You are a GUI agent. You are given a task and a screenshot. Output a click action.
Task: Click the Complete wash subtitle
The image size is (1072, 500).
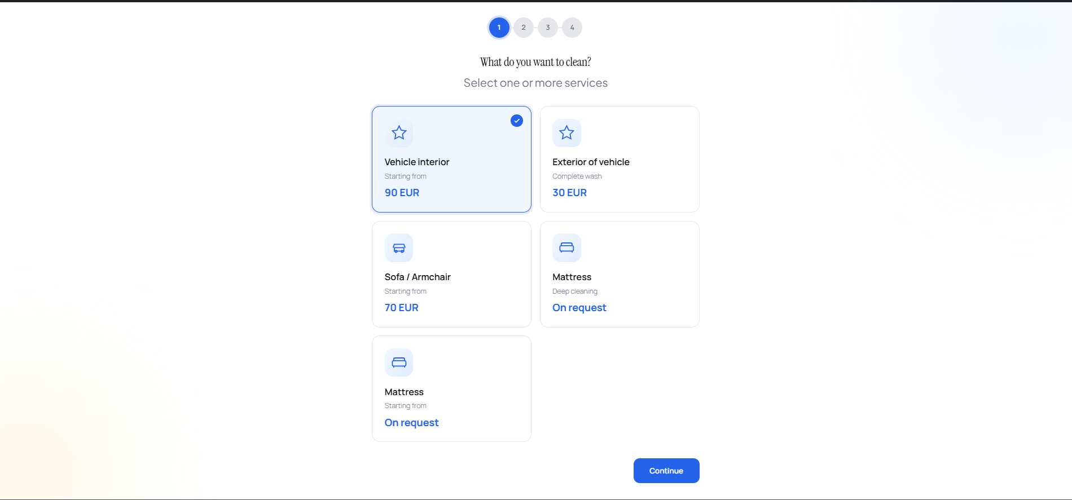coord(577,176)
